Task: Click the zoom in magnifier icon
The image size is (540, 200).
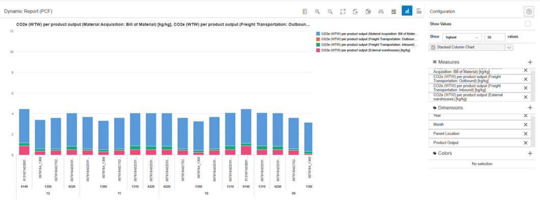Action: point(317,11)
